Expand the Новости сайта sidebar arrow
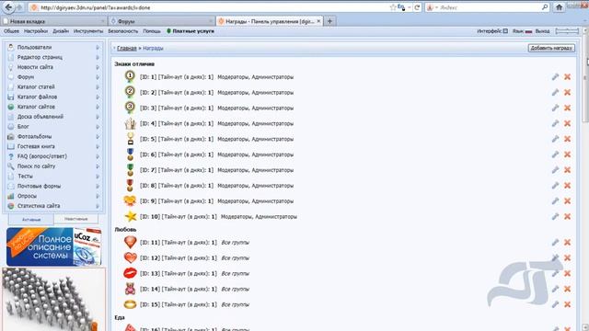This screenshot has height=331, width=589. tap(98, 67)
